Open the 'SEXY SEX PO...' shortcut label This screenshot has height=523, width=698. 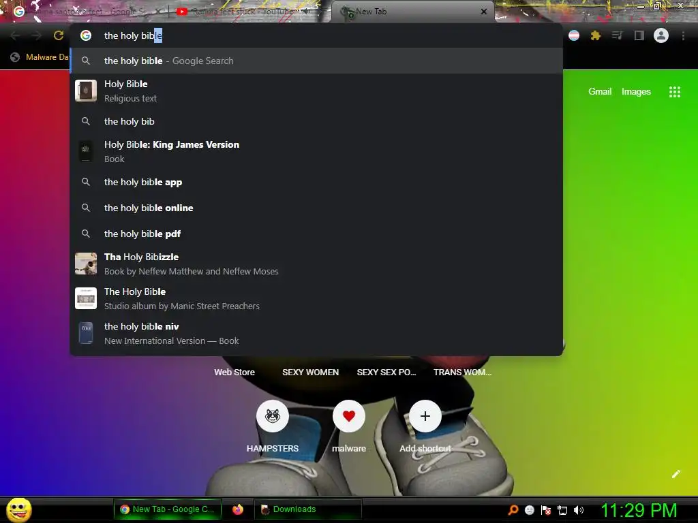pos(386,373)
